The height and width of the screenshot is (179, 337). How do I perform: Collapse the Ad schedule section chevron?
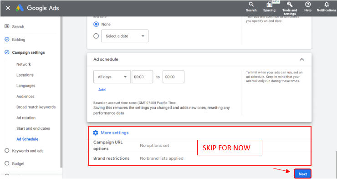point(302,59)
